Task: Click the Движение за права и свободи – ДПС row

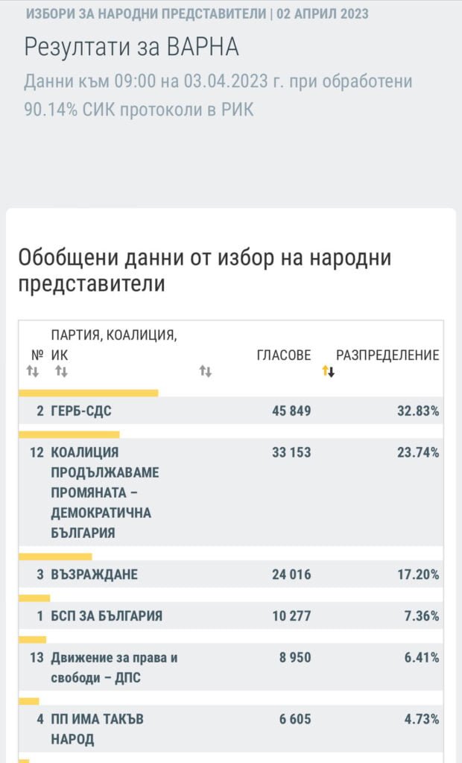Action: tap(114, 667)
